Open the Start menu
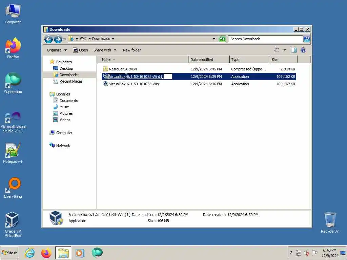The height and width of the screenshot is (260, 347). tap(9, 253)
